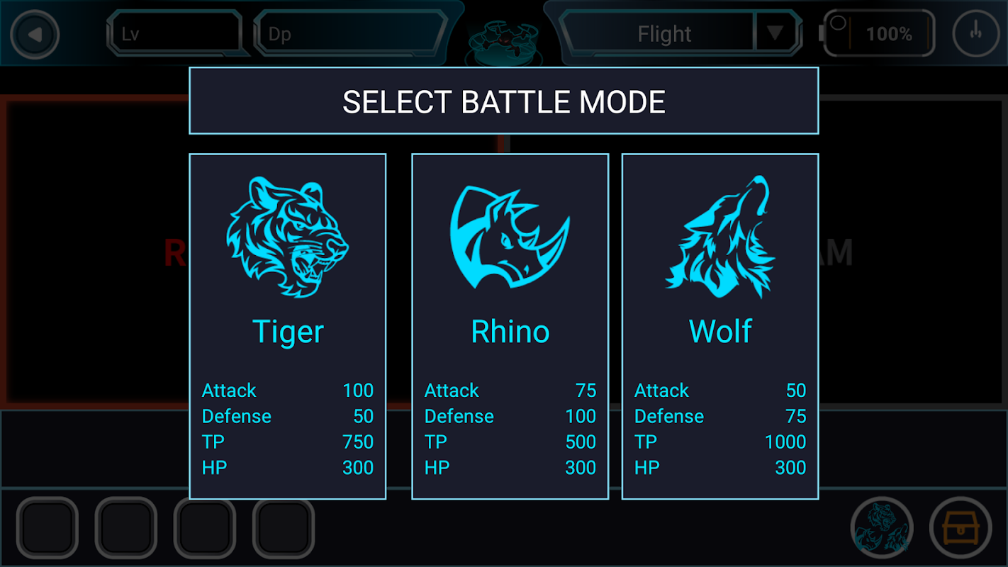Tap the touch gesture icon top right
Screen dimensions: 1008x567
point(976,33)
